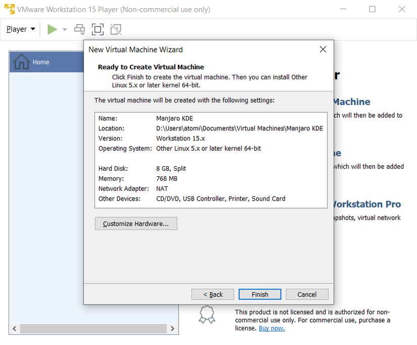The height and width of the screenshot is (345, 417).
Task: Expand the power options arrow beside play
Action: point(65,29)
